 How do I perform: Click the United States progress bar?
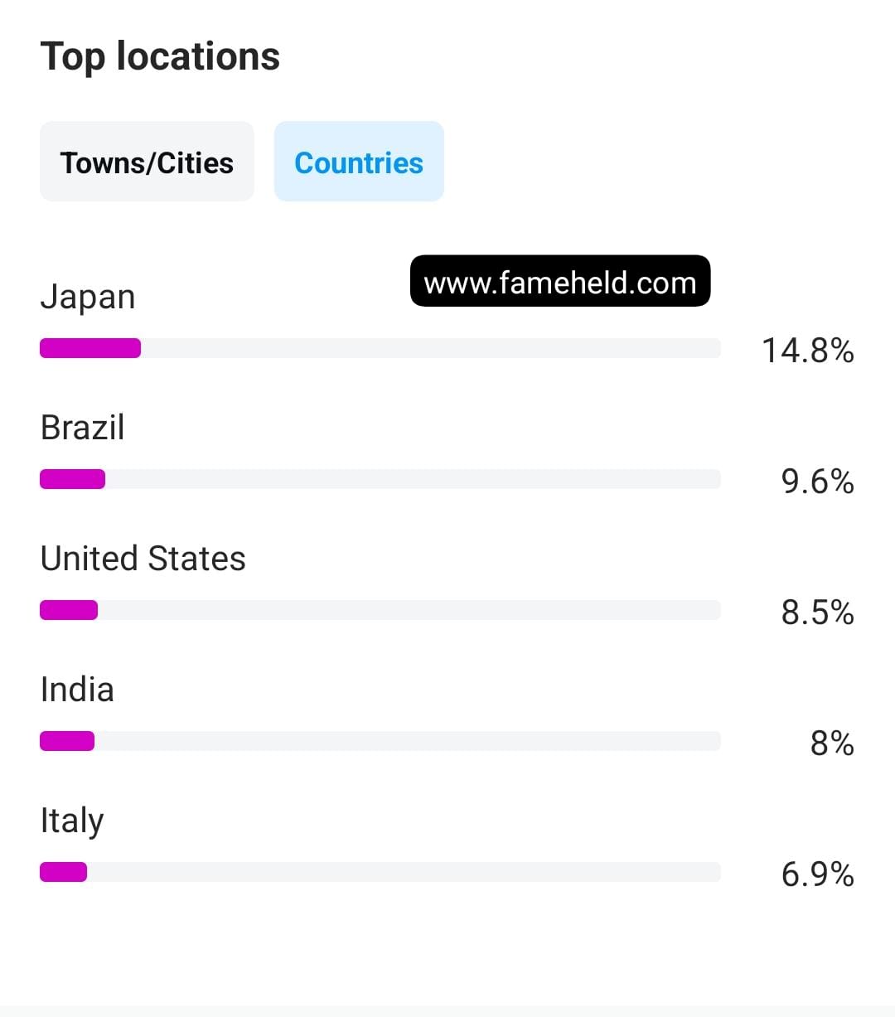[x=380, y=610]
